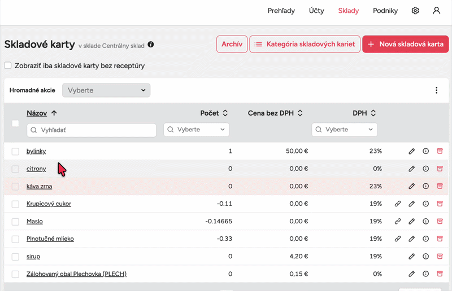The width and height of the screenshot is (452, 291).
Task: Check the bylinky row checkbox
Action: pos(15,151)
